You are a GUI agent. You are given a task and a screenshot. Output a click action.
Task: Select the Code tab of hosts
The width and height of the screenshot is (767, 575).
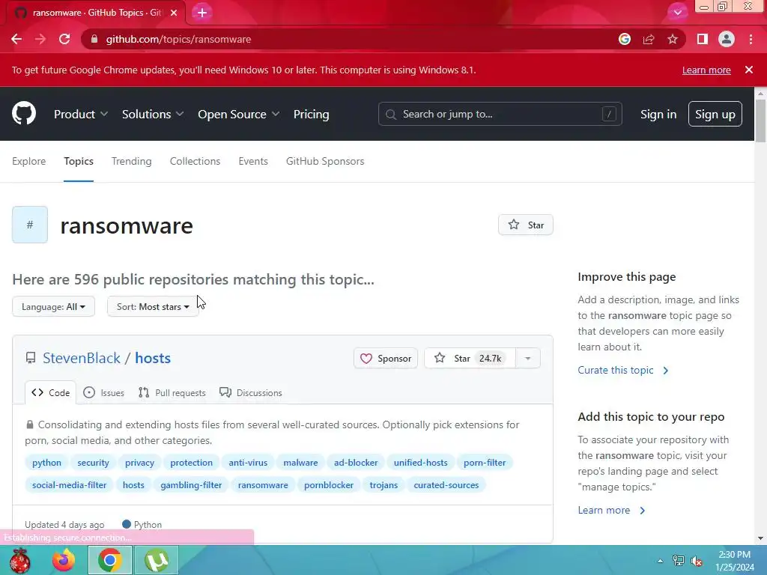pos(50,392)
